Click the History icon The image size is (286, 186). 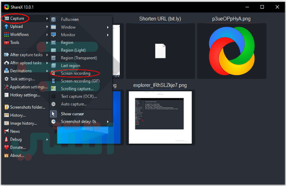tap(6, 115)
